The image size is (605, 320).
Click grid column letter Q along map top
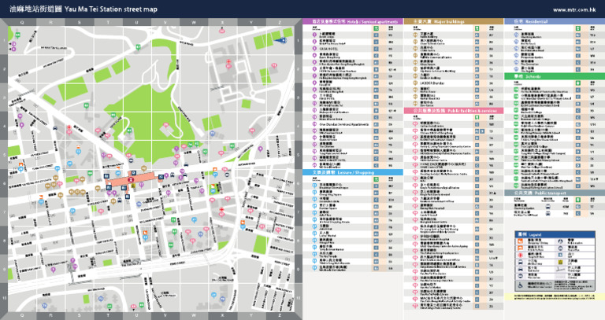point(22,21)
